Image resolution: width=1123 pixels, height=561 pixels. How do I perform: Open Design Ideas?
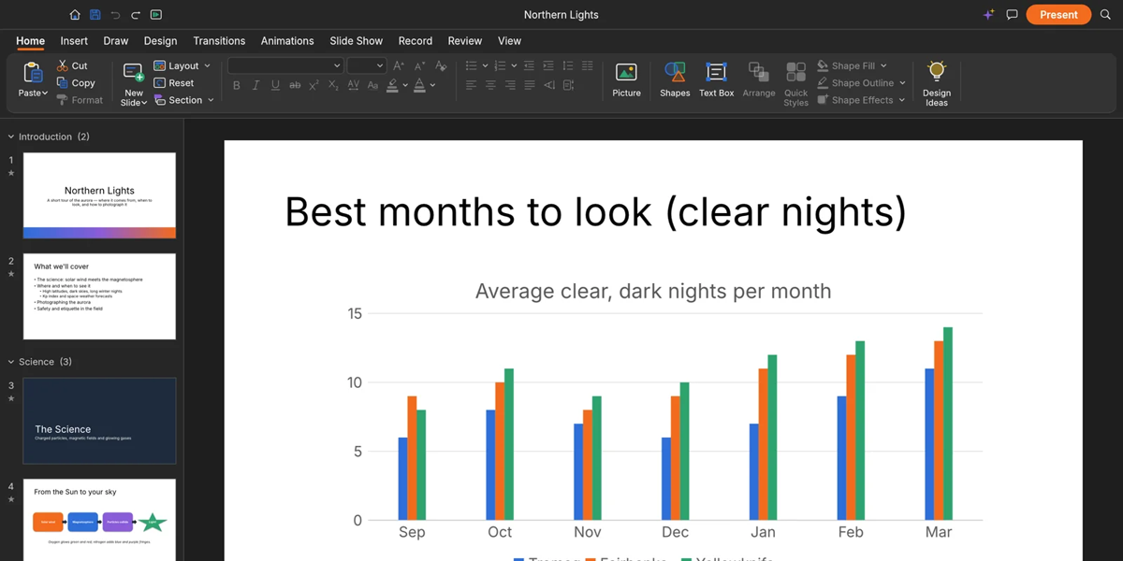(x=937, y=84)
